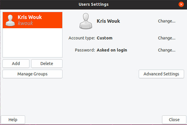Viewport: 187px width, 125px height.
Task: Open the Help button
Action: (13, 120)
